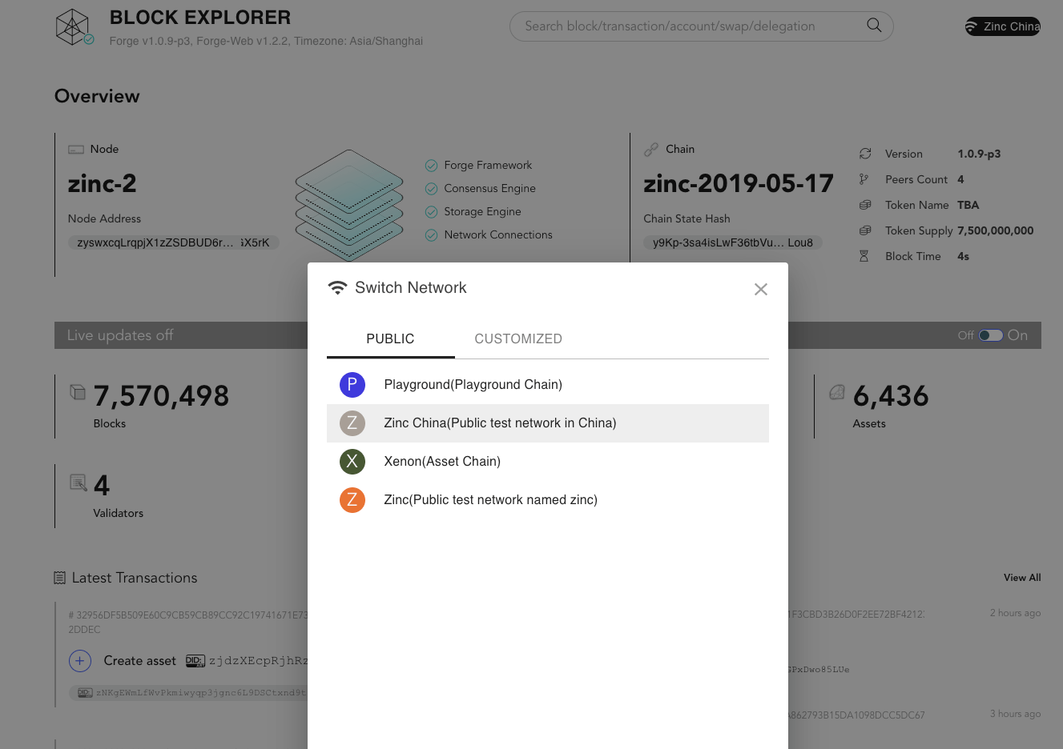Toggle the live updates switch on
Screen dimensions: 1063x749
click(x=991, y=335)
